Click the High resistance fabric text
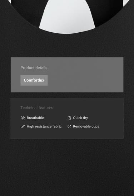 [44, 126]
